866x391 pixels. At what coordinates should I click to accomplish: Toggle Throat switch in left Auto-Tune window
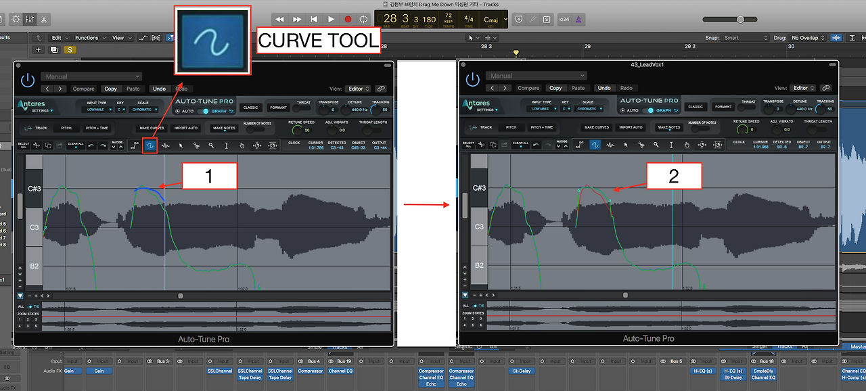(x=302, y=108)
